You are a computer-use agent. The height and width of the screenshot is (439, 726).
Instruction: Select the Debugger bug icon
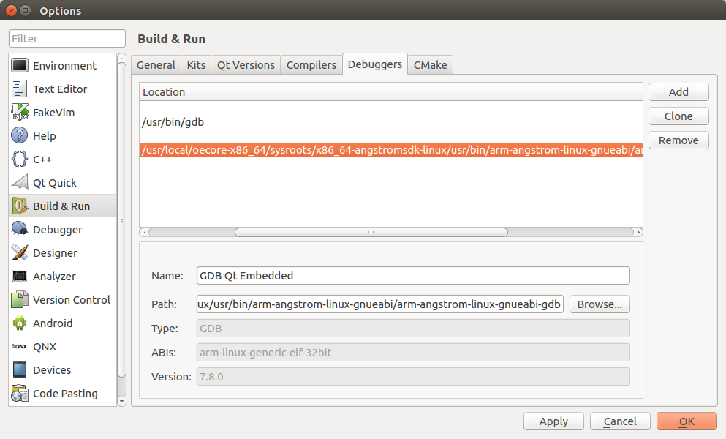[20, 230]
